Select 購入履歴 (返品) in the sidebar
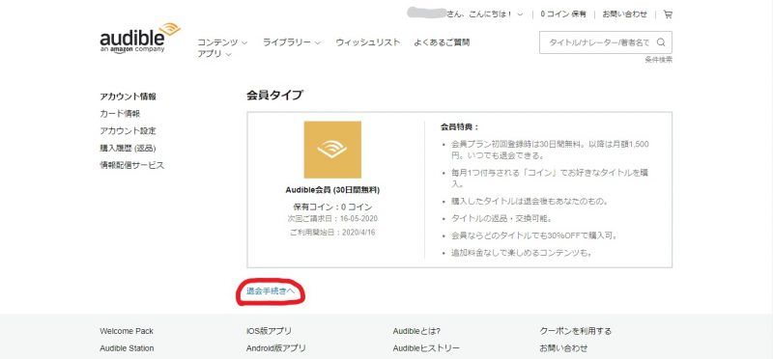773x359 pixels. click(128, 149)
